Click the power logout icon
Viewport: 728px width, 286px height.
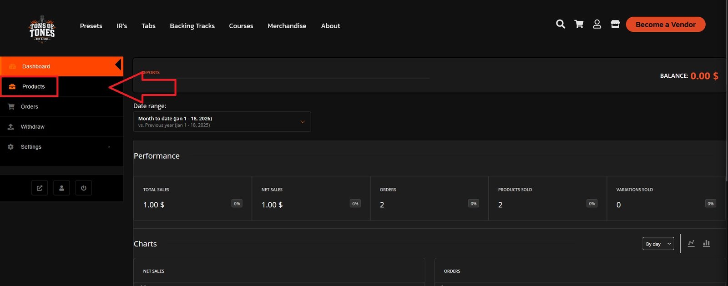pos(84,188)
